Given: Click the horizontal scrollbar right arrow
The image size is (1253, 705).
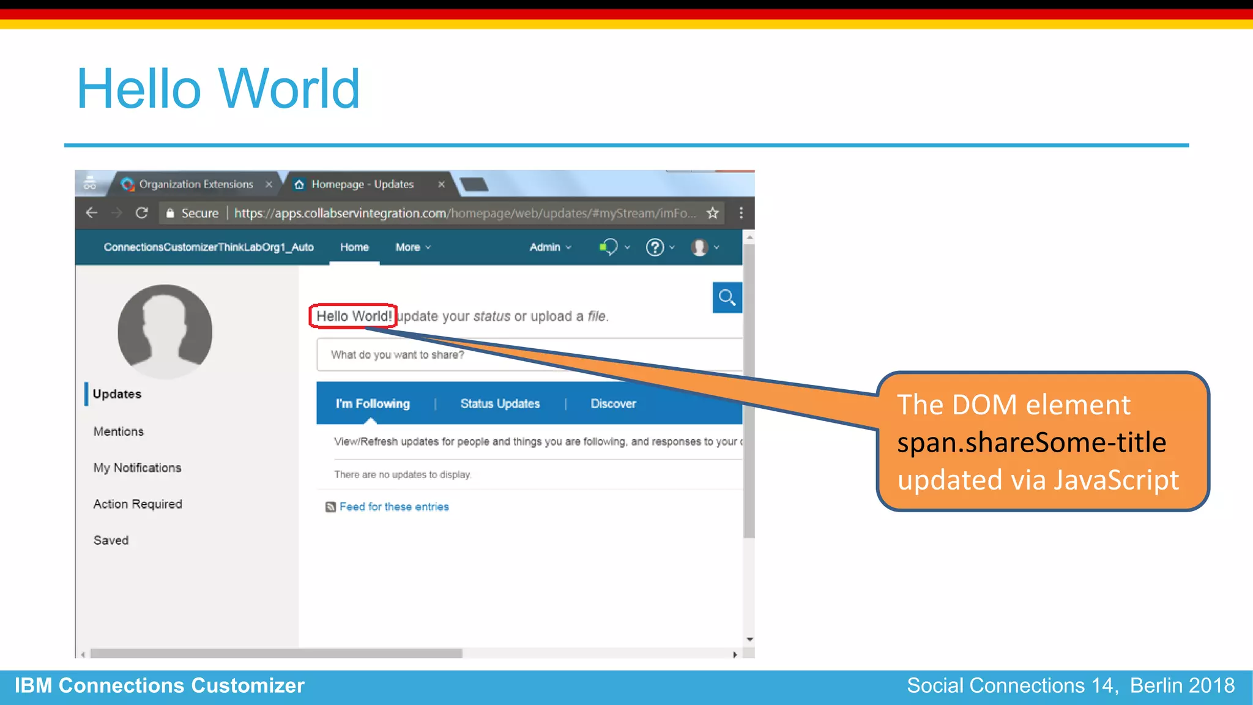Looking at the screenshot, I should 735,654.
